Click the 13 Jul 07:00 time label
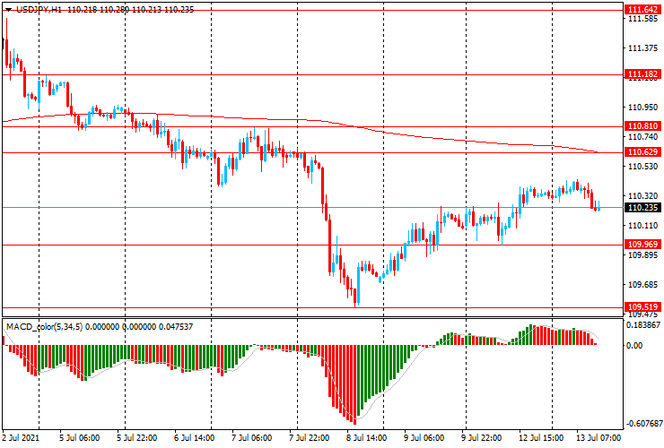 (x=598, y=437)
